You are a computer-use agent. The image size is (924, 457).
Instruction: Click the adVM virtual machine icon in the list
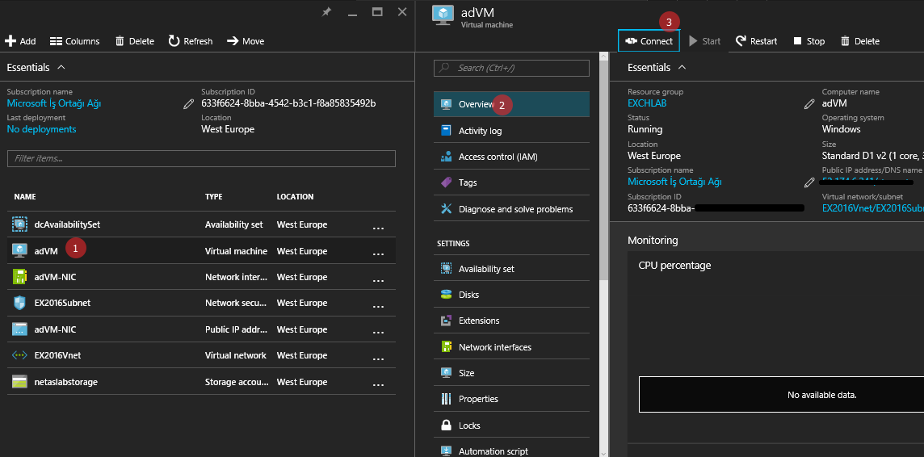click(20, 251)
